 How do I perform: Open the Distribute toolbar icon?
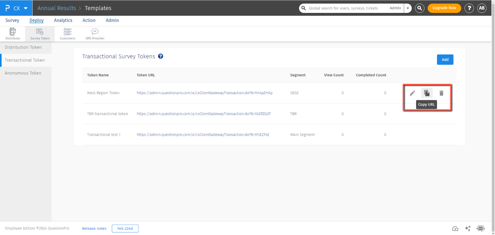(13, 34)
